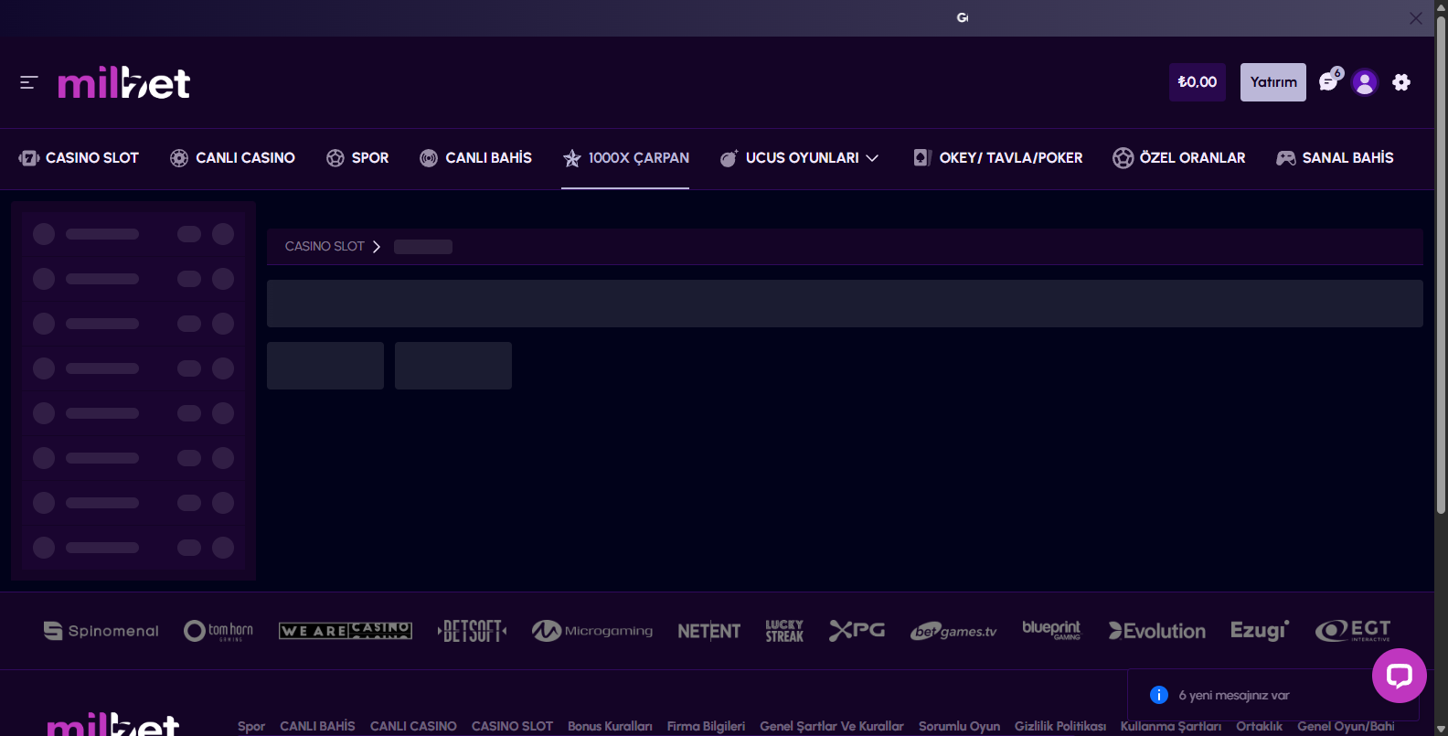1448x736 pixels.
Task: Click the Microgaming provider logo
Action: 592,631
